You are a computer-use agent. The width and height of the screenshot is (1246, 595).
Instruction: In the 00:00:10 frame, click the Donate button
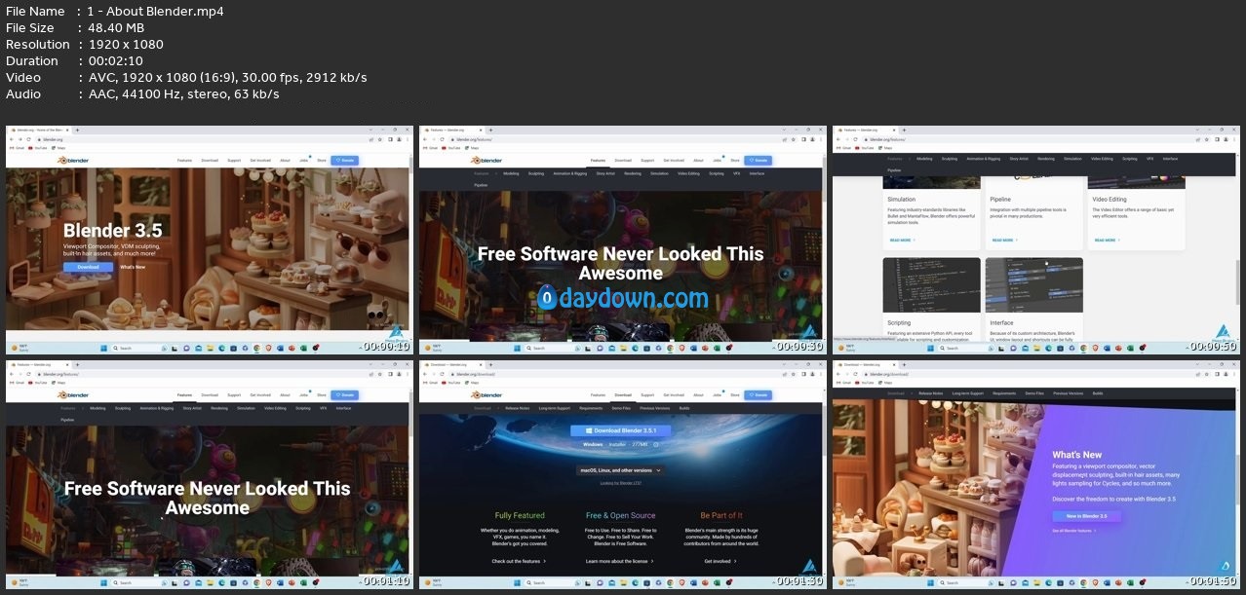[345, 160]
